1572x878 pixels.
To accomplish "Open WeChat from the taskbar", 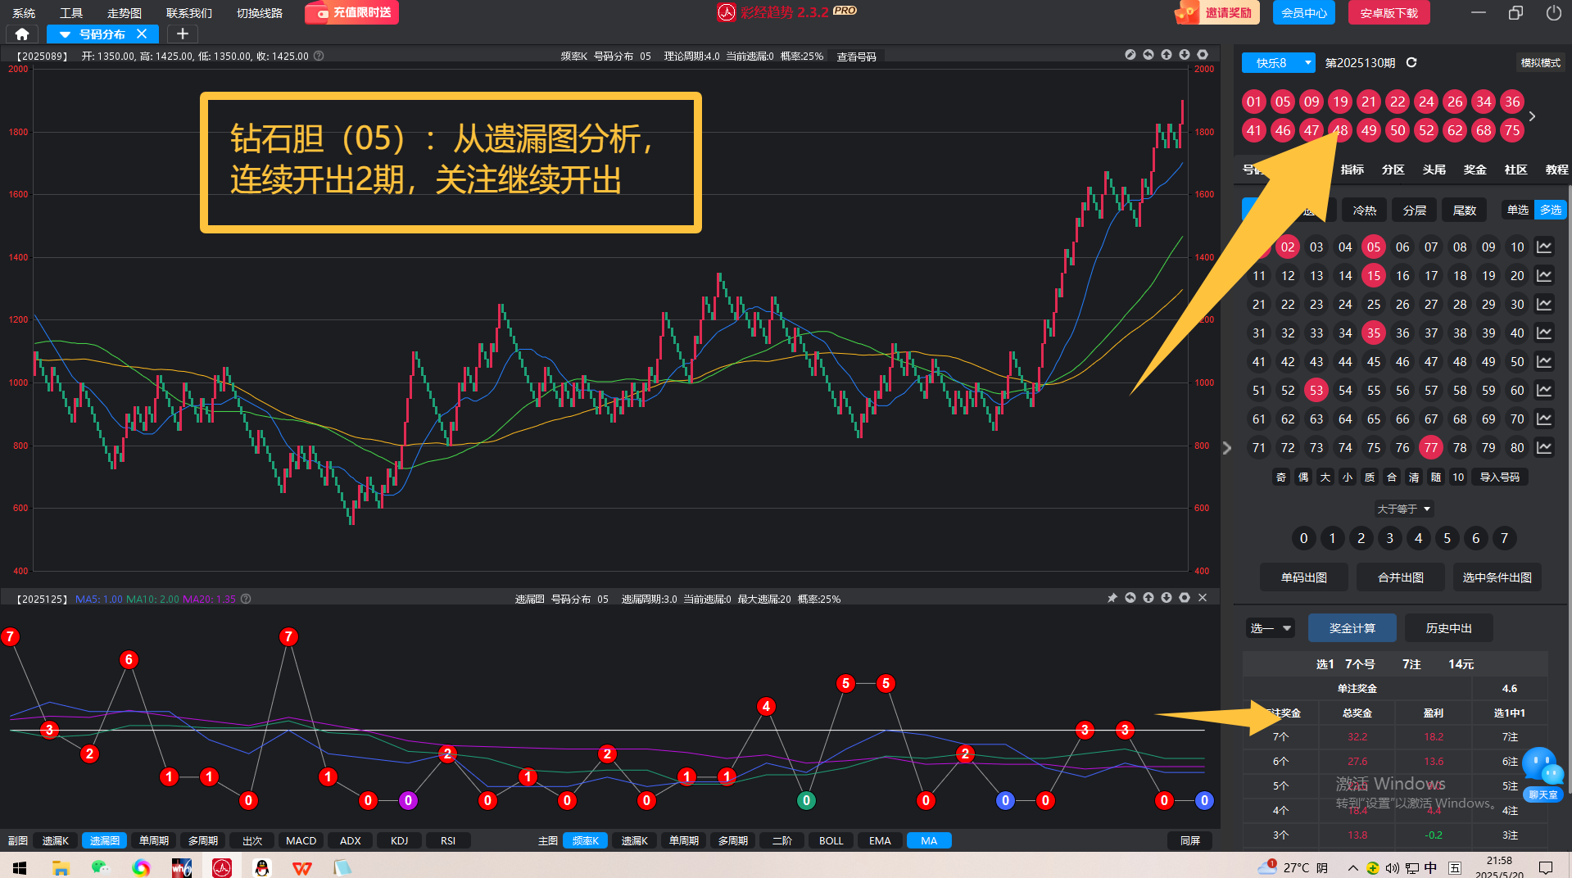I will tap(100, 867).
